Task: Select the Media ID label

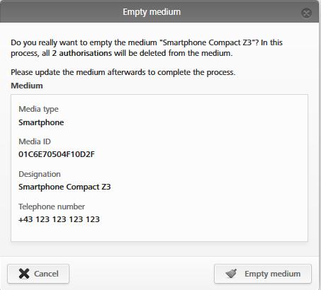Action: coord(35,141)
